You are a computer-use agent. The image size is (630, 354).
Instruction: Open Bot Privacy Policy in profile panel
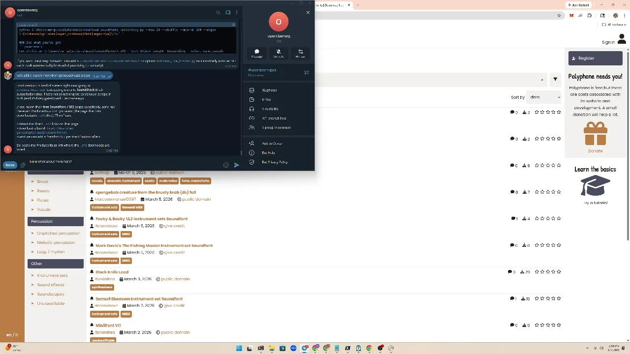click(279, 162)
